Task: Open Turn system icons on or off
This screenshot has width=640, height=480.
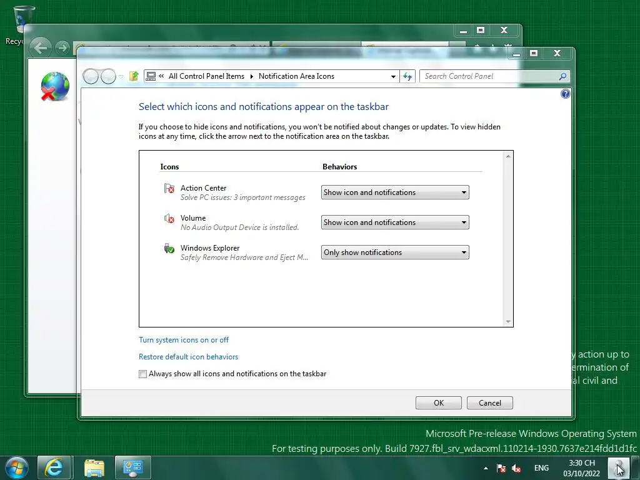Action: (x=184, y=340)
